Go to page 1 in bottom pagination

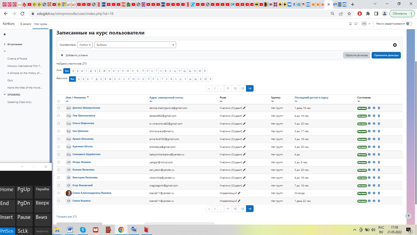point(215,209)
